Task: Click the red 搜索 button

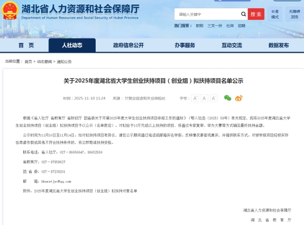Action: coord(256,14)
